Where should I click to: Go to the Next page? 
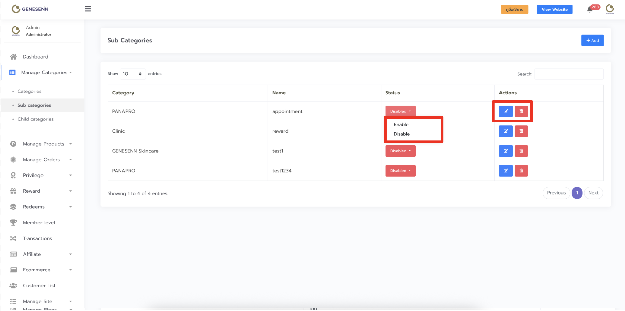(x=593, y=193)
